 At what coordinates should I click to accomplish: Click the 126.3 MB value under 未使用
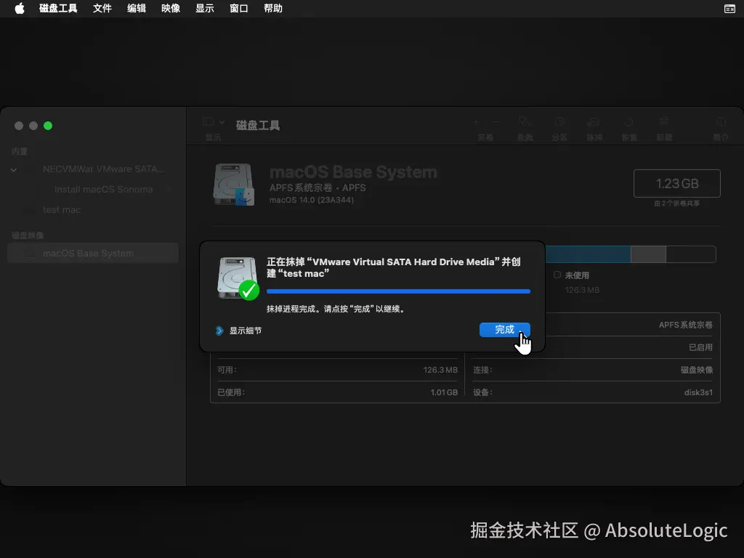pos(582,290)
